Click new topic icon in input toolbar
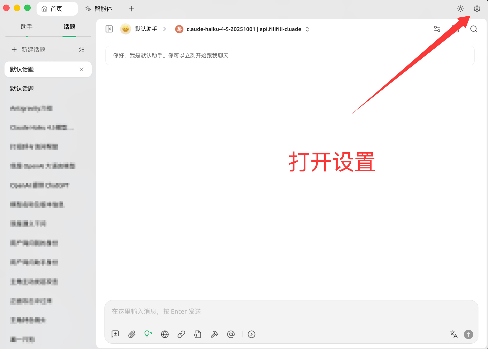 click(115, 334)
